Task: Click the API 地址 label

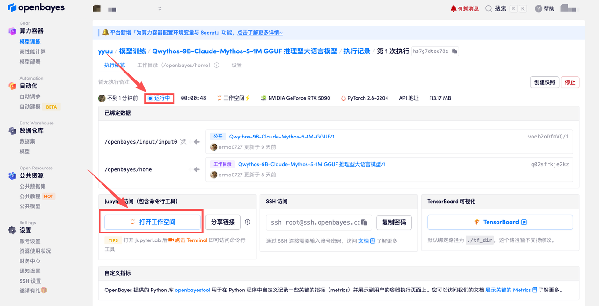Action: coord(409,98)
